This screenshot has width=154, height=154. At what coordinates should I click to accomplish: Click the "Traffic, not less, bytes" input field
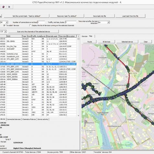[71, 22]
